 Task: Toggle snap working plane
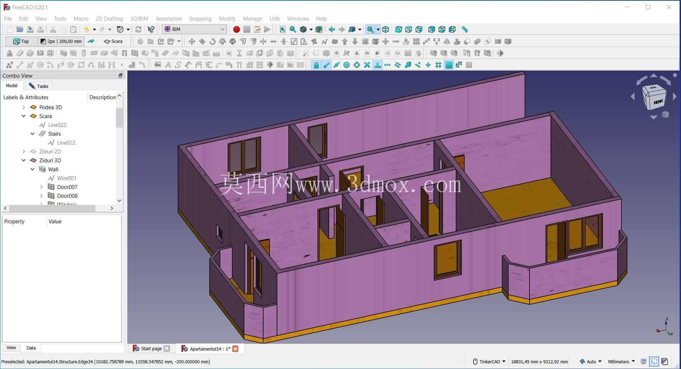(x=449, y=65)
